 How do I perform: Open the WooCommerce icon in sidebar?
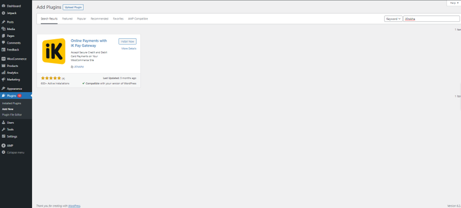point(3,59)
